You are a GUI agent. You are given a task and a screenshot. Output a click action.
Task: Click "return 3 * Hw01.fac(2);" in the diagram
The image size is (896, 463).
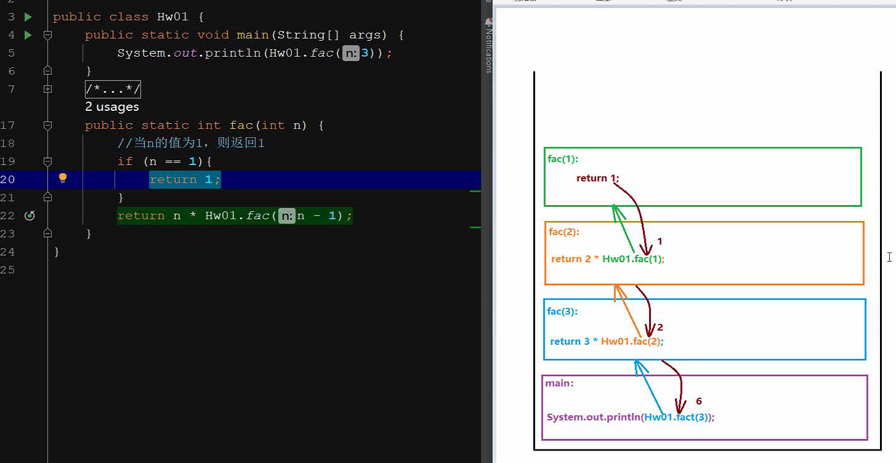(x=607, y=342)
